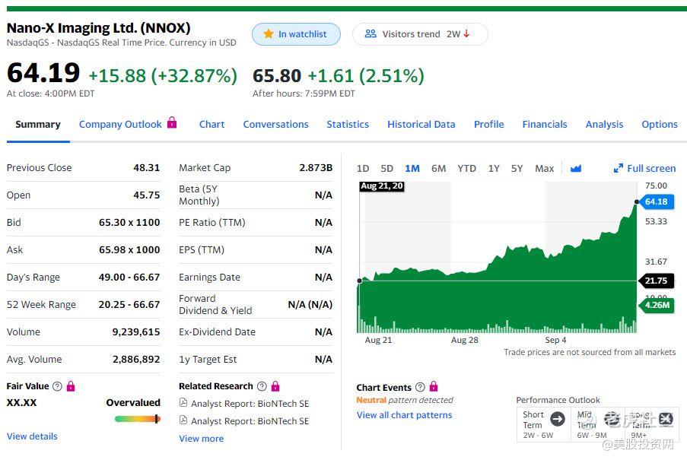Click the Fair Value overvalued gradient bar
This screenshot has height=460, width=687.
137,419
